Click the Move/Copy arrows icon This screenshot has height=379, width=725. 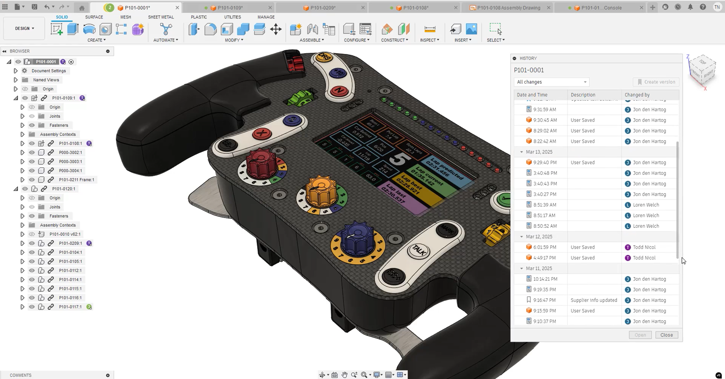[276, 29]
